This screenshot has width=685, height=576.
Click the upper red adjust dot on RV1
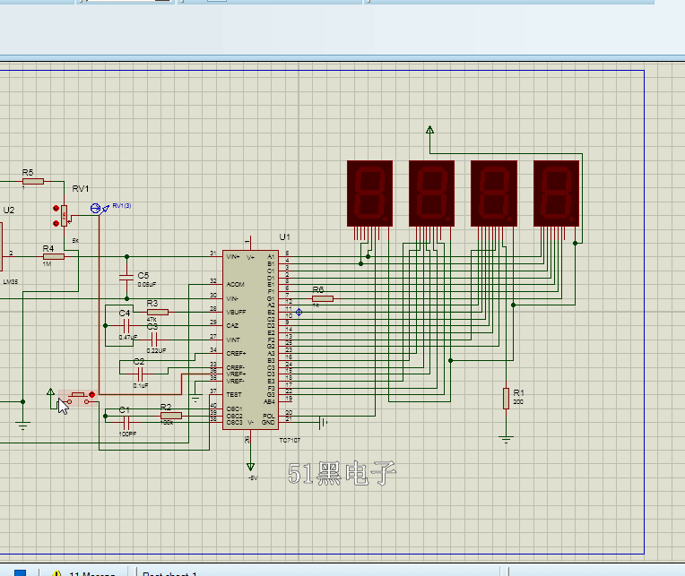[56, 209]
